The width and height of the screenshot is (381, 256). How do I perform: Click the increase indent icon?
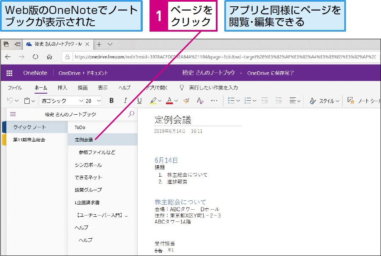[x=278, y=100]
